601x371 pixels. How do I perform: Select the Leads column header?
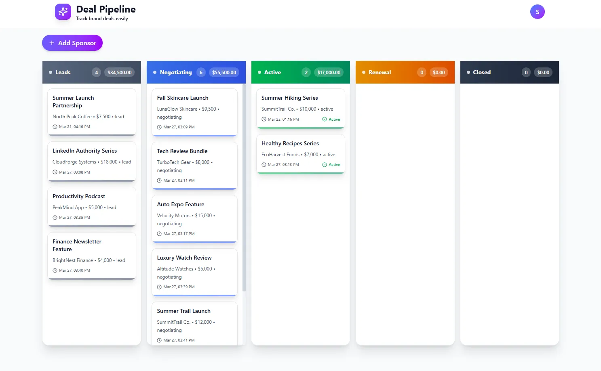(x=63, y=73)
